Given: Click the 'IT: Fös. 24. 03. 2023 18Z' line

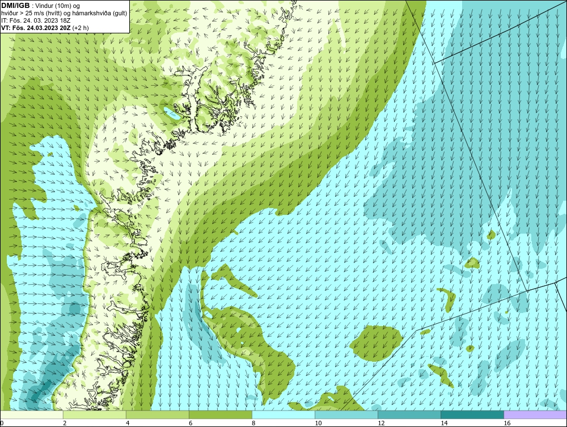Looking at the screenshot, I should 36,20.
